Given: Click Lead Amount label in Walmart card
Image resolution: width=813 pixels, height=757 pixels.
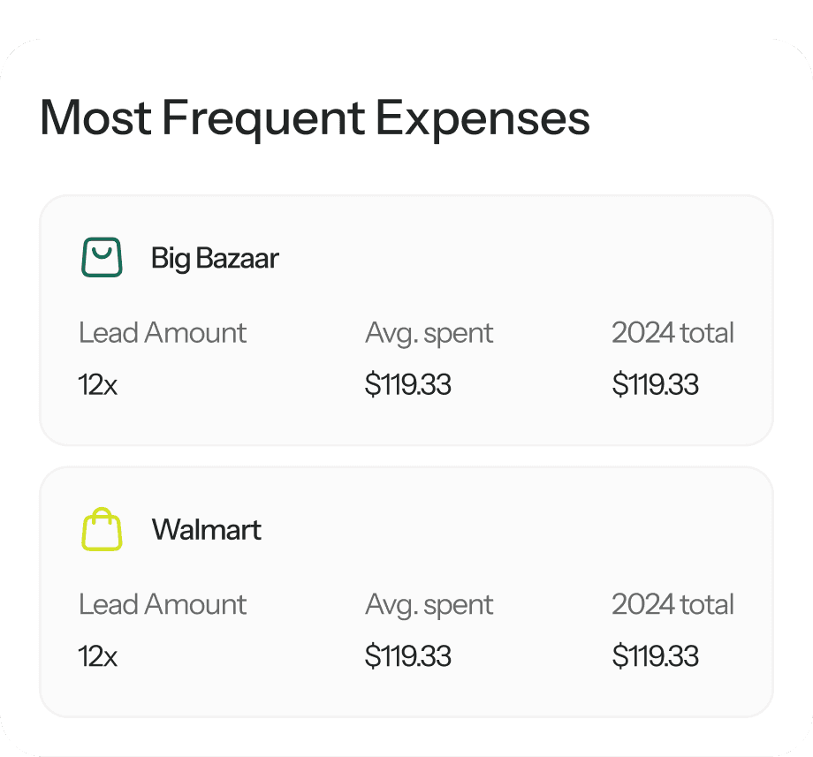Looking at the screenshot, I should coord(163,604).
